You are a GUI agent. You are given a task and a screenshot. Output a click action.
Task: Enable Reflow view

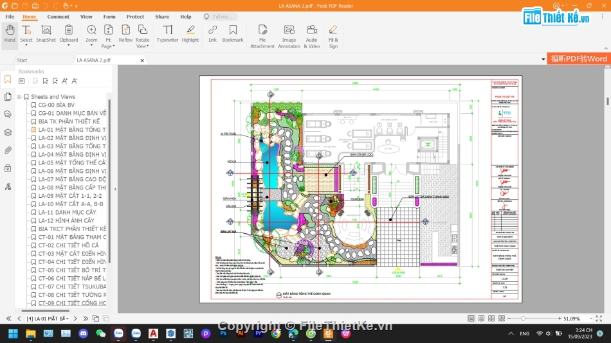click(125, 34)
